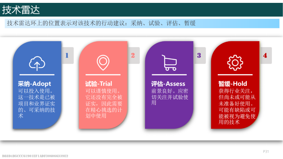Screen dimensions: 283x159
Task: Click the location pin icon
Action: pyautogui.click(x=103, y=62)
